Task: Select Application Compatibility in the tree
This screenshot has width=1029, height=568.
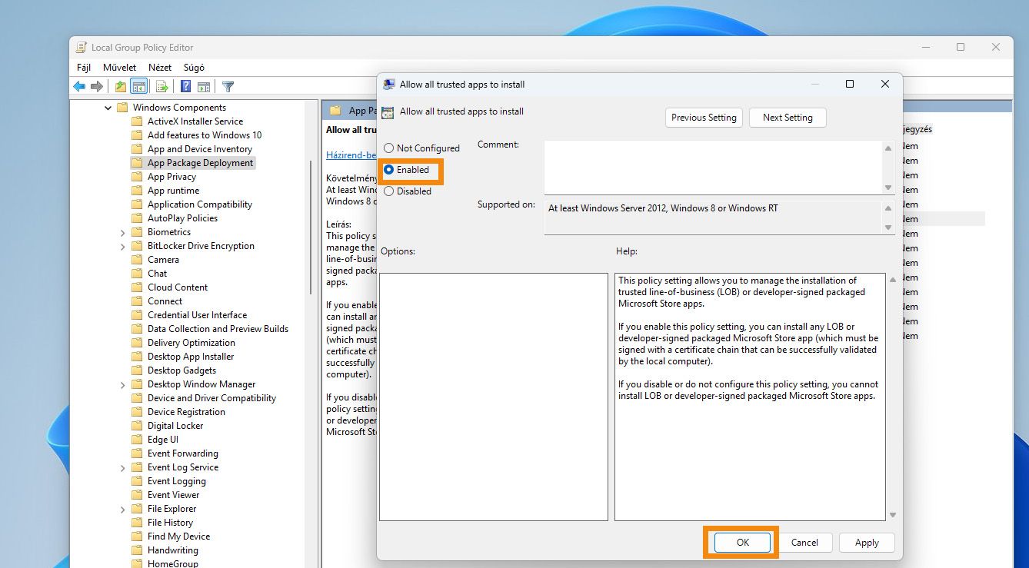Action: 200,204
